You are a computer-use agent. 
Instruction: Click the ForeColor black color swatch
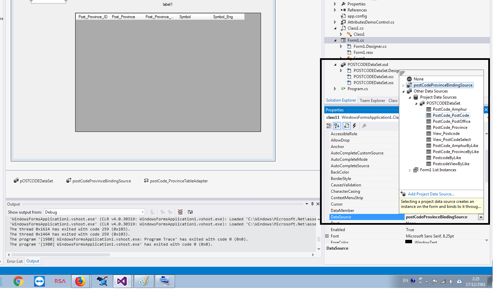pos(408,242)
